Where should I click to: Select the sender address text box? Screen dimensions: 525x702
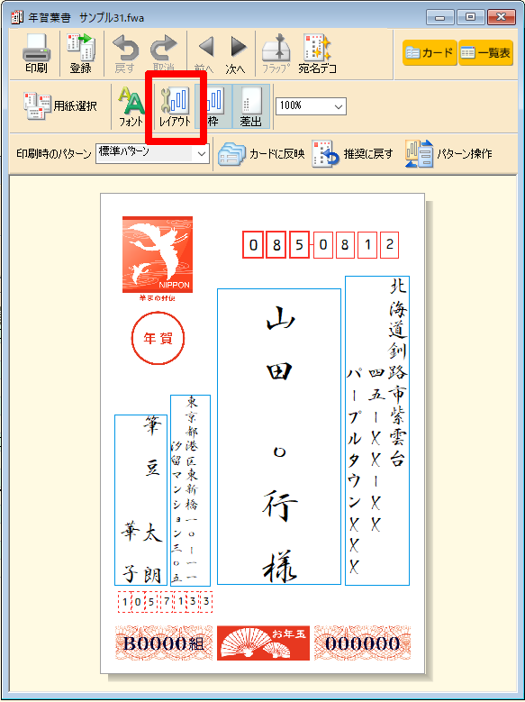tap(190, 490)
